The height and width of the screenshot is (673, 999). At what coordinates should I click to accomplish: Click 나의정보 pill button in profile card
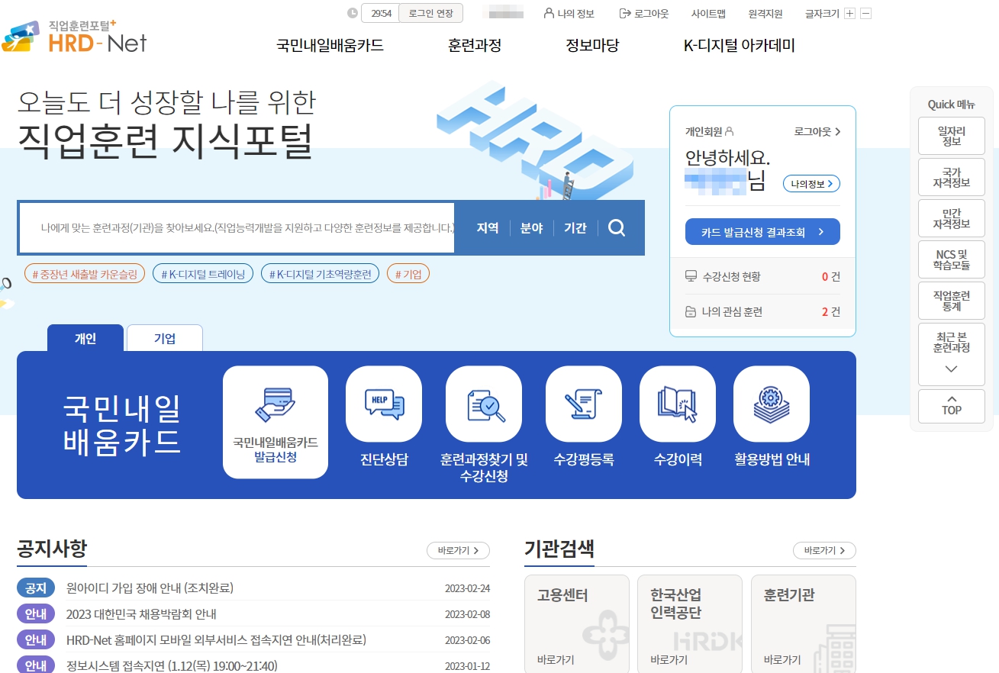[811, 183]
